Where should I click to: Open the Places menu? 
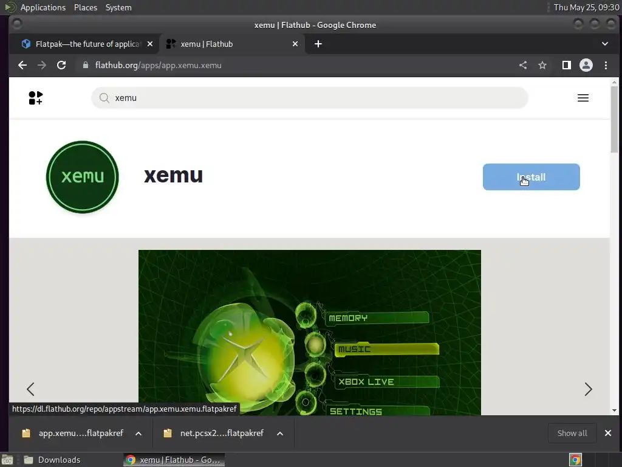click(86, 7)
